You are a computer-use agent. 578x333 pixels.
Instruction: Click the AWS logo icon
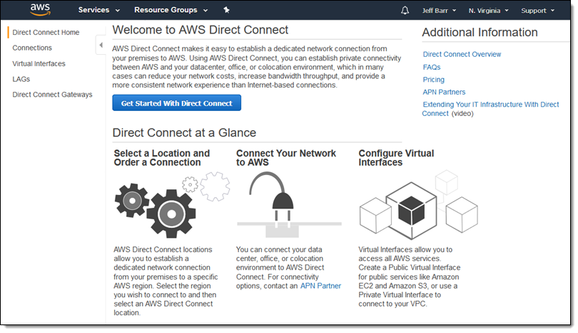coord(39,10)
